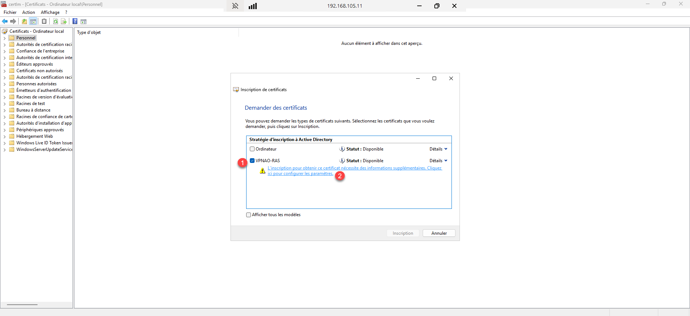
Task: Open the link to configure certificate parameters
Action: (354, 168)
